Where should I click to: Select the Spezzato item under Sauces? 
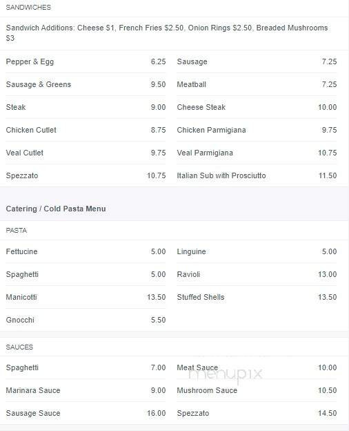coord(257,413)
